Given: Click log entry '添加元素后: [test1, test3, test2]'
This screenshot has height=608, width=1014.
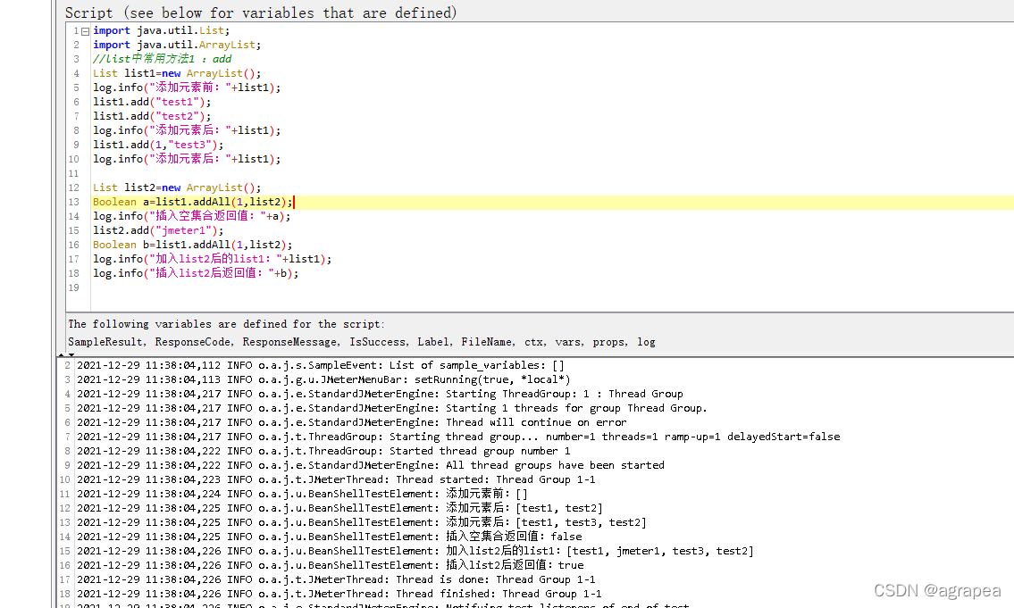Looking at the screenshot, I should click(362, 521).
